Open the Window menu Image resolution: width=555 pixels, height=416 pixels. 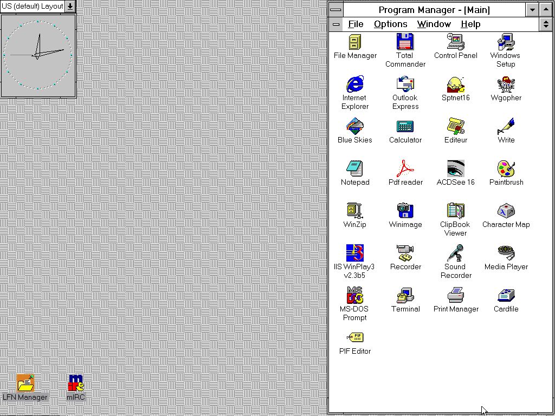(434, 24)
